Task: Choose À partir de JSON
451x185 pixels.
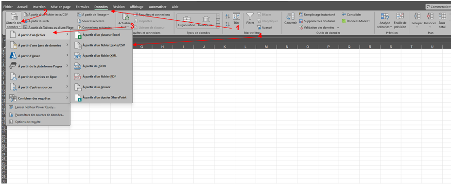Action: pos(102,66)
